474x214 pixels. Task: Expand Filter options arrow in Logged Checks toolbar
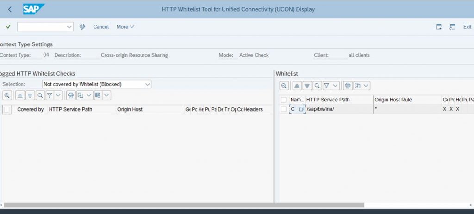coord(58,95)
